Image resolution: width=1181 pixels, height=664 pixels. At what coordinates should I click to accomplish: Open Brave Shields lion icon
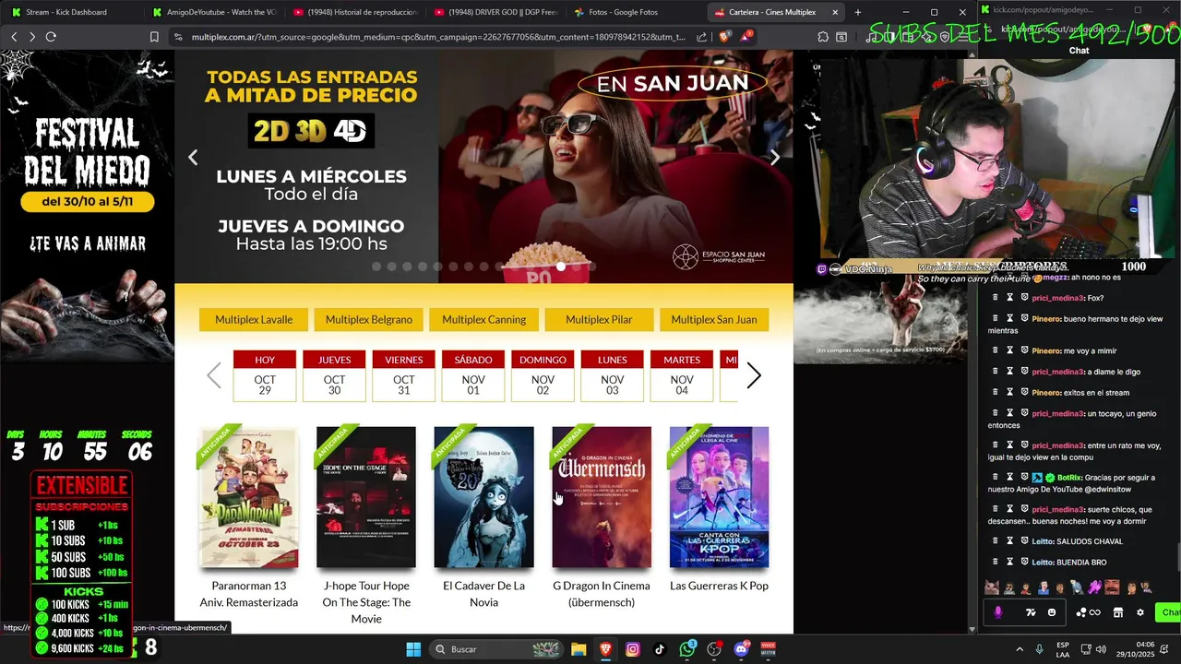tap(724, 37)
